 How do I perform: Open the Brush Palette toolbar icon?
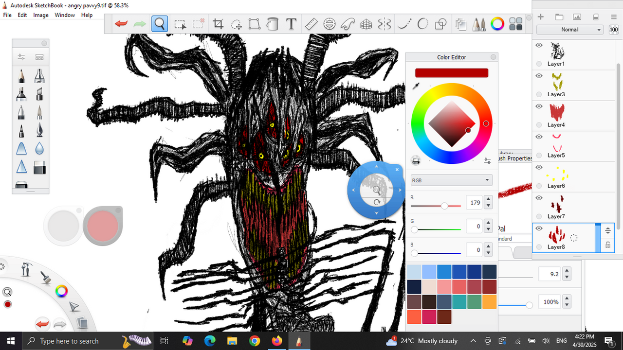[479, 24]
